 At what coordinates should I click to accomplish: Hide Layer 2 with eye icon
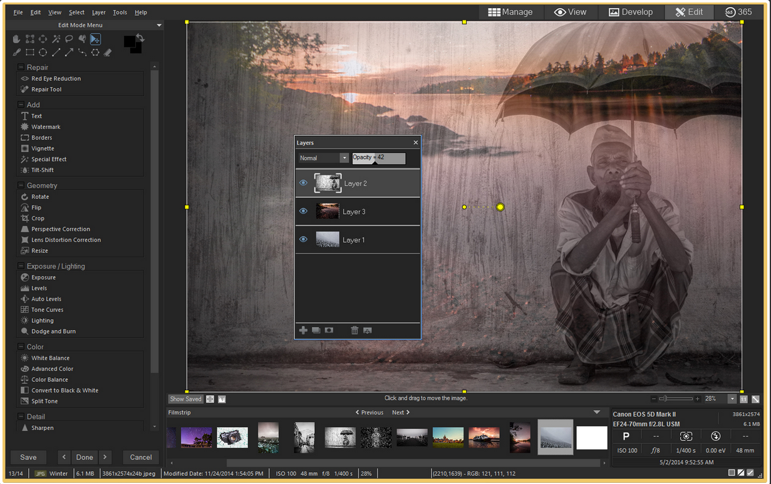point(303,183)
